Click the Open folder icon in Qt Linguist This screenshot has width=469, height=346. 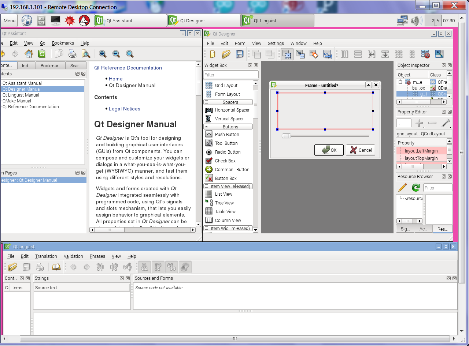coord(13,267)
